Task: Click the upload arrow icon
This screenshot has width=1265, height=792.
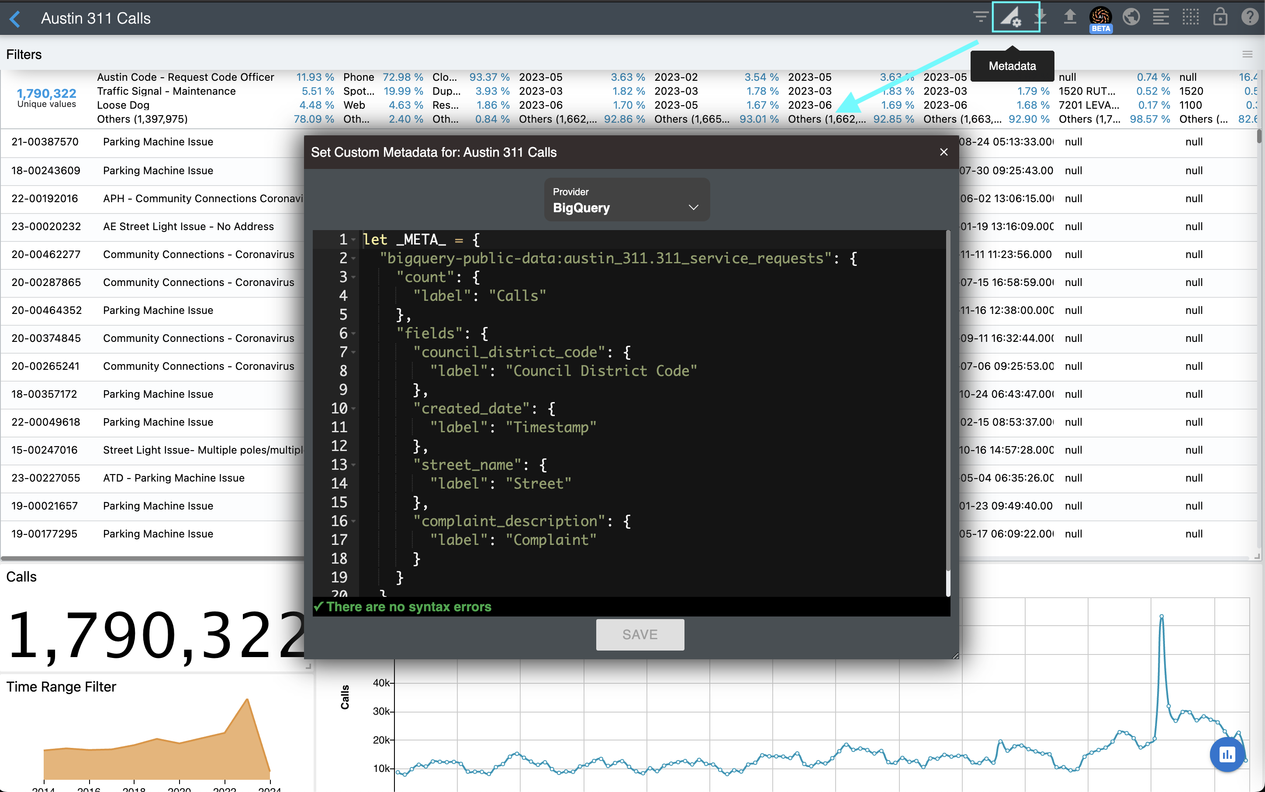Action: coord(1070,17)
